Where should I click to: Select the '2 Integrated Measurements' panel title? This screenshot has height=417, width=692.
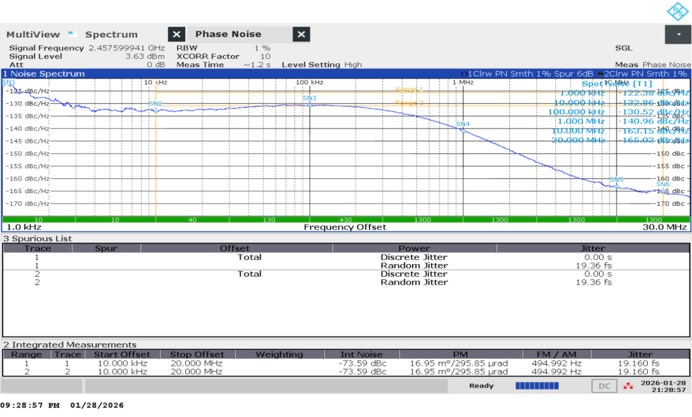click(70, 345)
